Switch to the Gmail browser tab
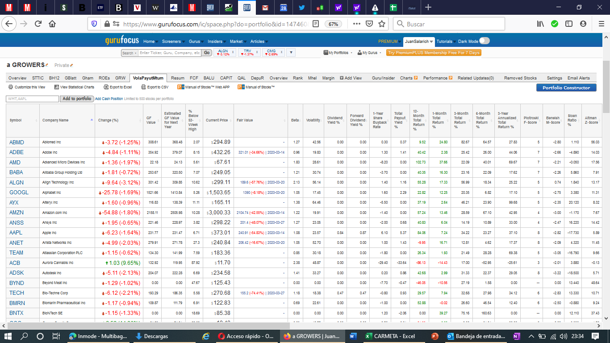This screenshot has height=343, width=610. point(265,7)
